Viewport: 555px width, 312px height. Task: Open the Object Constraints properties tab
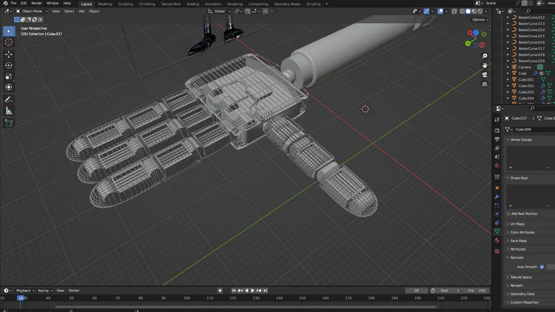tap(497, 223)
